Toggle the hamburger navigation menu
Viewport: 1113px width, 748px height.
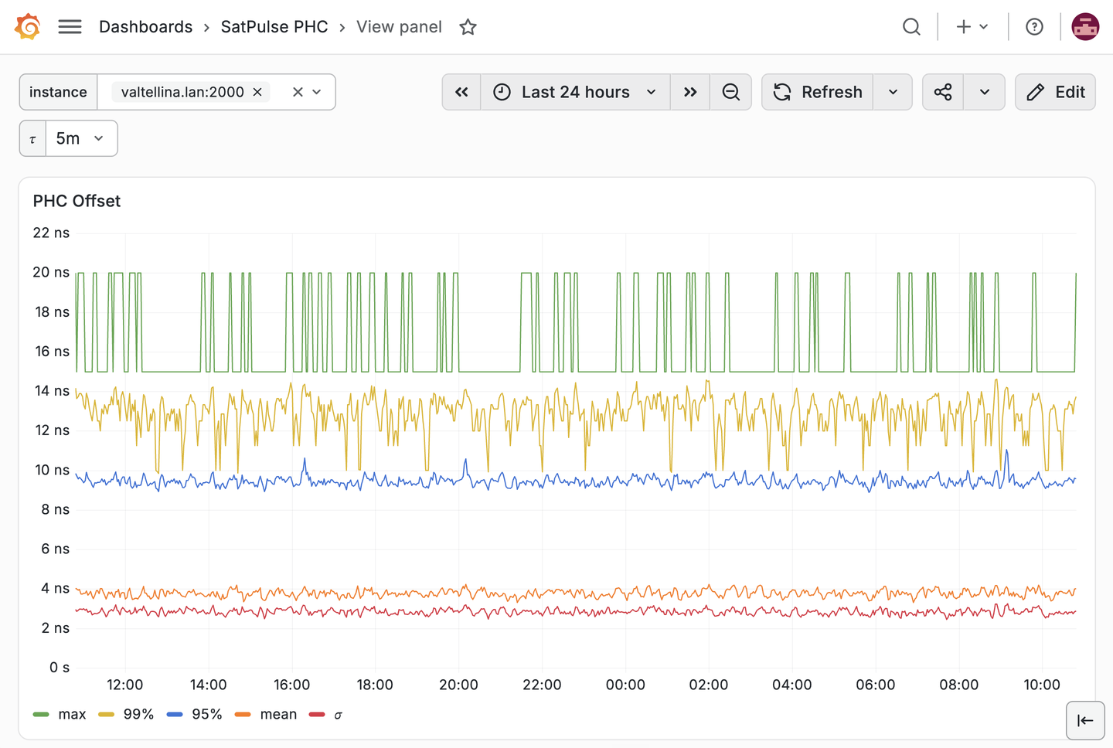(x=70, y=27)
